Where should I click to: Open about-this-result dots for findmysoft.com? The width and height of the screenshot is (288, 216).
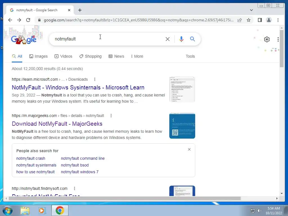(x=74, y=188)
